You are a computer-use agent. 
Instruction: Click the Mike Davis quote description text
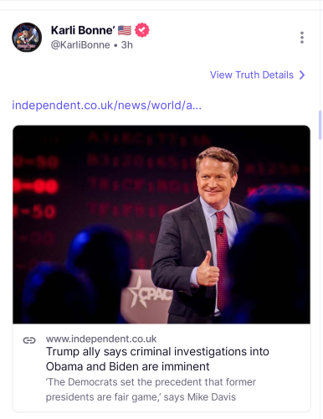tap(151, 390)
